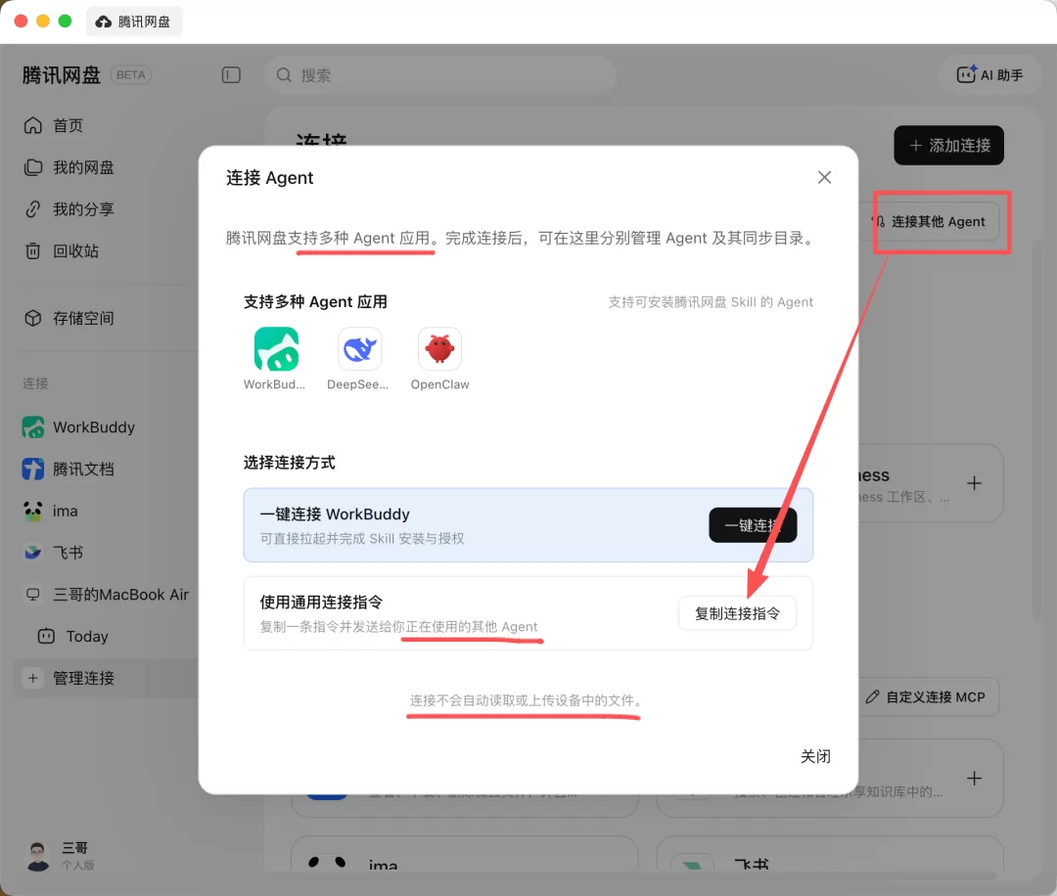Select the OpenClaw red agent icon
Screen dimensions: 1057x896
[439, 349]
